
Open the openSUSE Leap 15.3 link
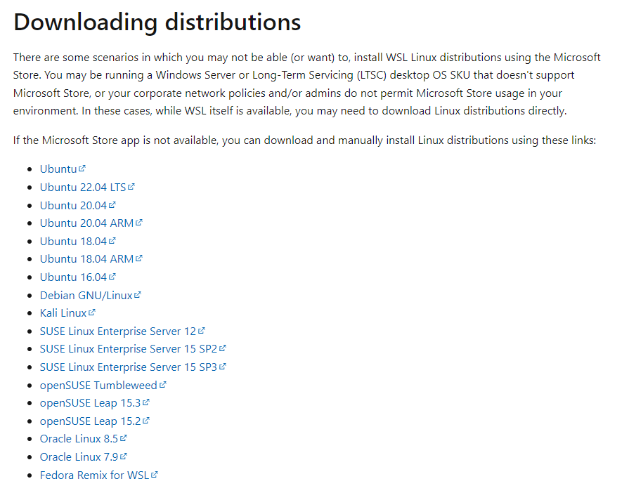pos(94,403)
